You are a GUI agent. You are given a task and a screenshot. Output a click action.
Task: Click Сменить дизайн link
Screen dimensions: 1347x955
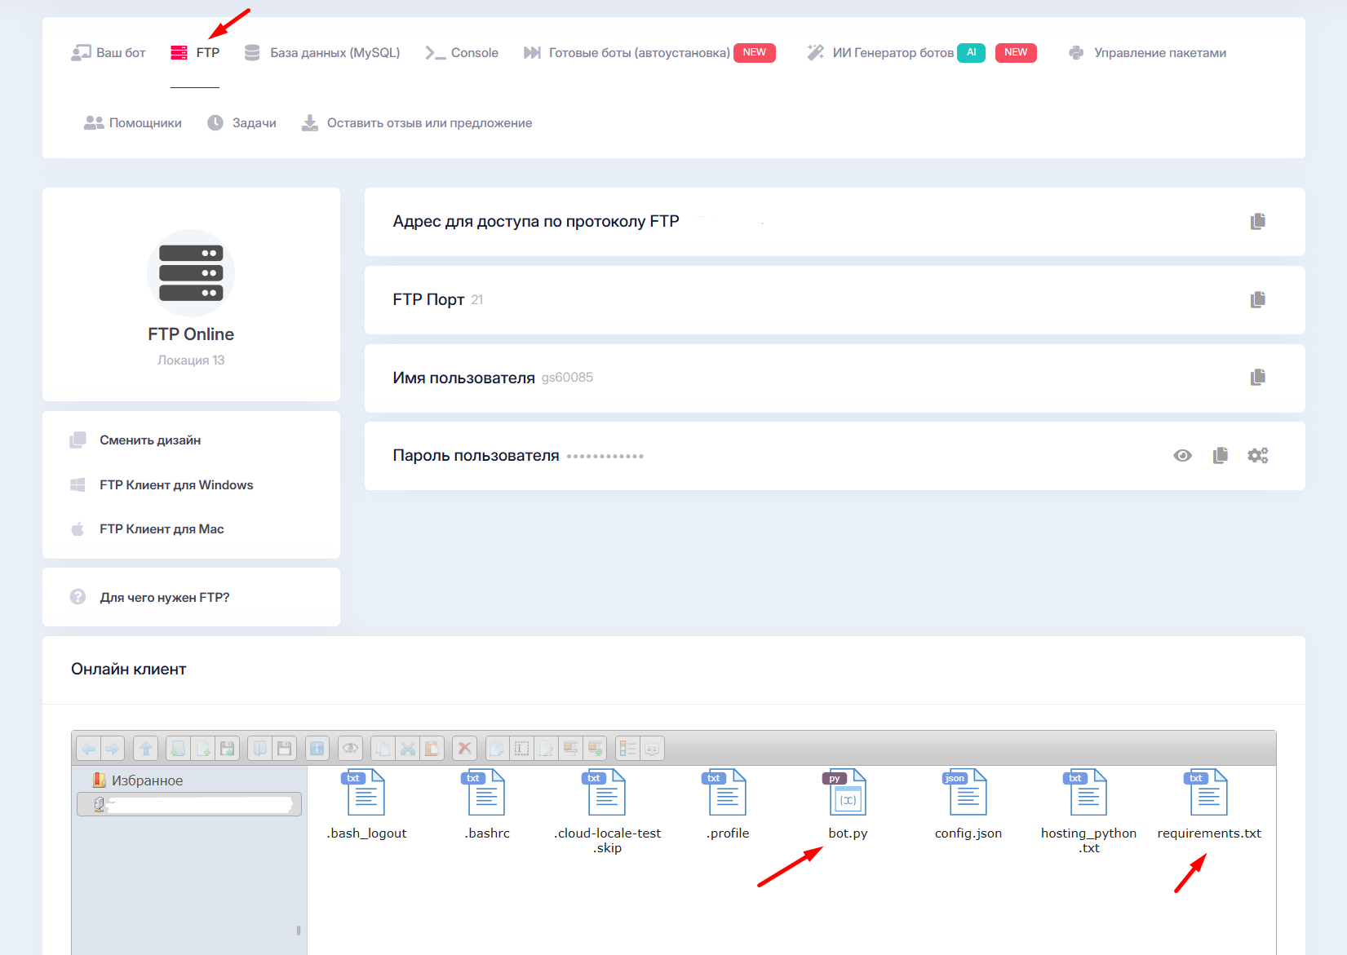150,440
